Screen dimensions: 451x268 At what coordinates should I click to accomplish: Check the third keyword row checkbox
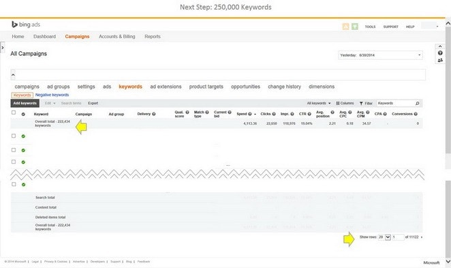14,162
